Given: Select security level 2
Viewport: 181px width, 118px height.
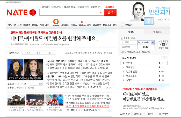Looking at the screenshot, I should tap(163, 45).
